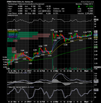Screen dimensions: 101x103
Task: Click the 2.750 peak price label
Action: pyautogui.click(x=40, y=46)
